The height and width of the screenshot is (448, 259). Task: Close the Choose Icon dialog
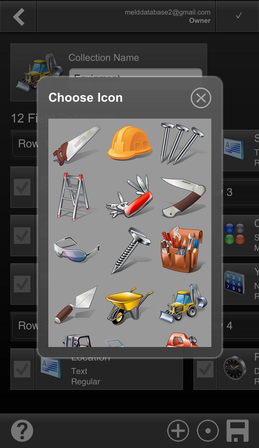[201, 98]
